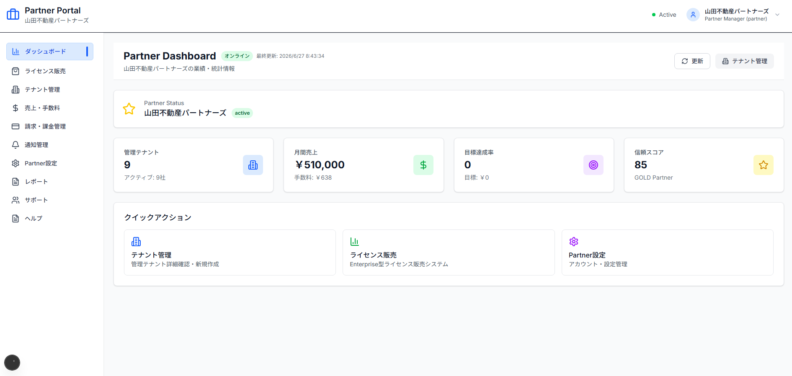Navigate to レポート in sidebar

point(50,182)
